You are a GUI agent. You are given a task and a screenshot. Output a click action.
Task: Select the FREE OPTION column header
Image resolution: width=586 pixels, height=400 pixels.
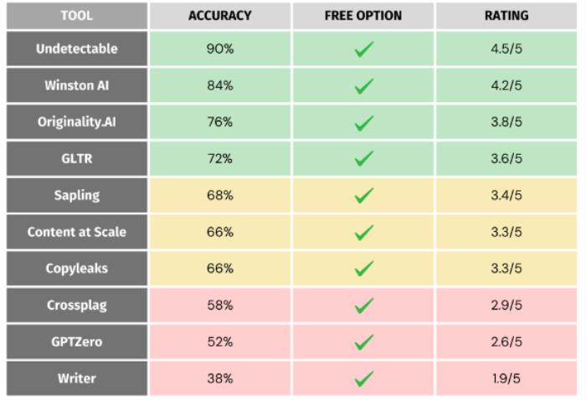point(363,16)
